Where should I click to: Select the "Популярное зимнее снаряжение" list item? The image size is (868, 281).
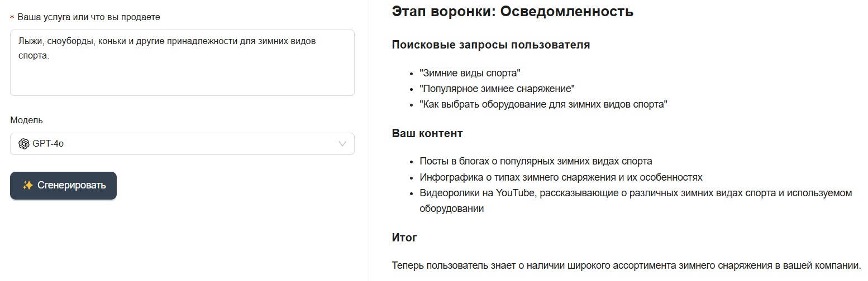point(497,89)
